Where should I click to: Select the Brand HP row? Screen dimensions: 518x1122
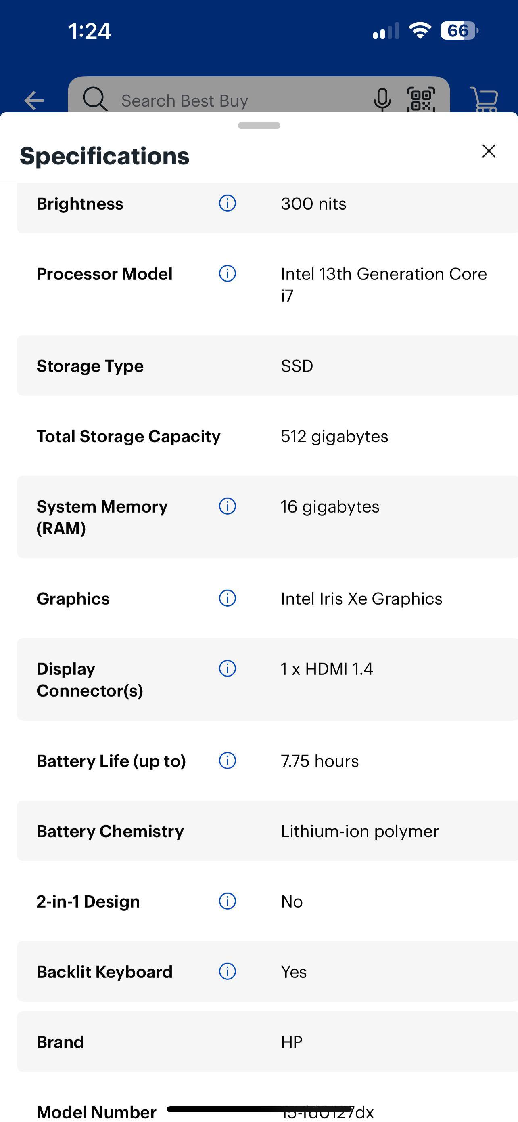pyautogui.click(x=267, y=1042)
